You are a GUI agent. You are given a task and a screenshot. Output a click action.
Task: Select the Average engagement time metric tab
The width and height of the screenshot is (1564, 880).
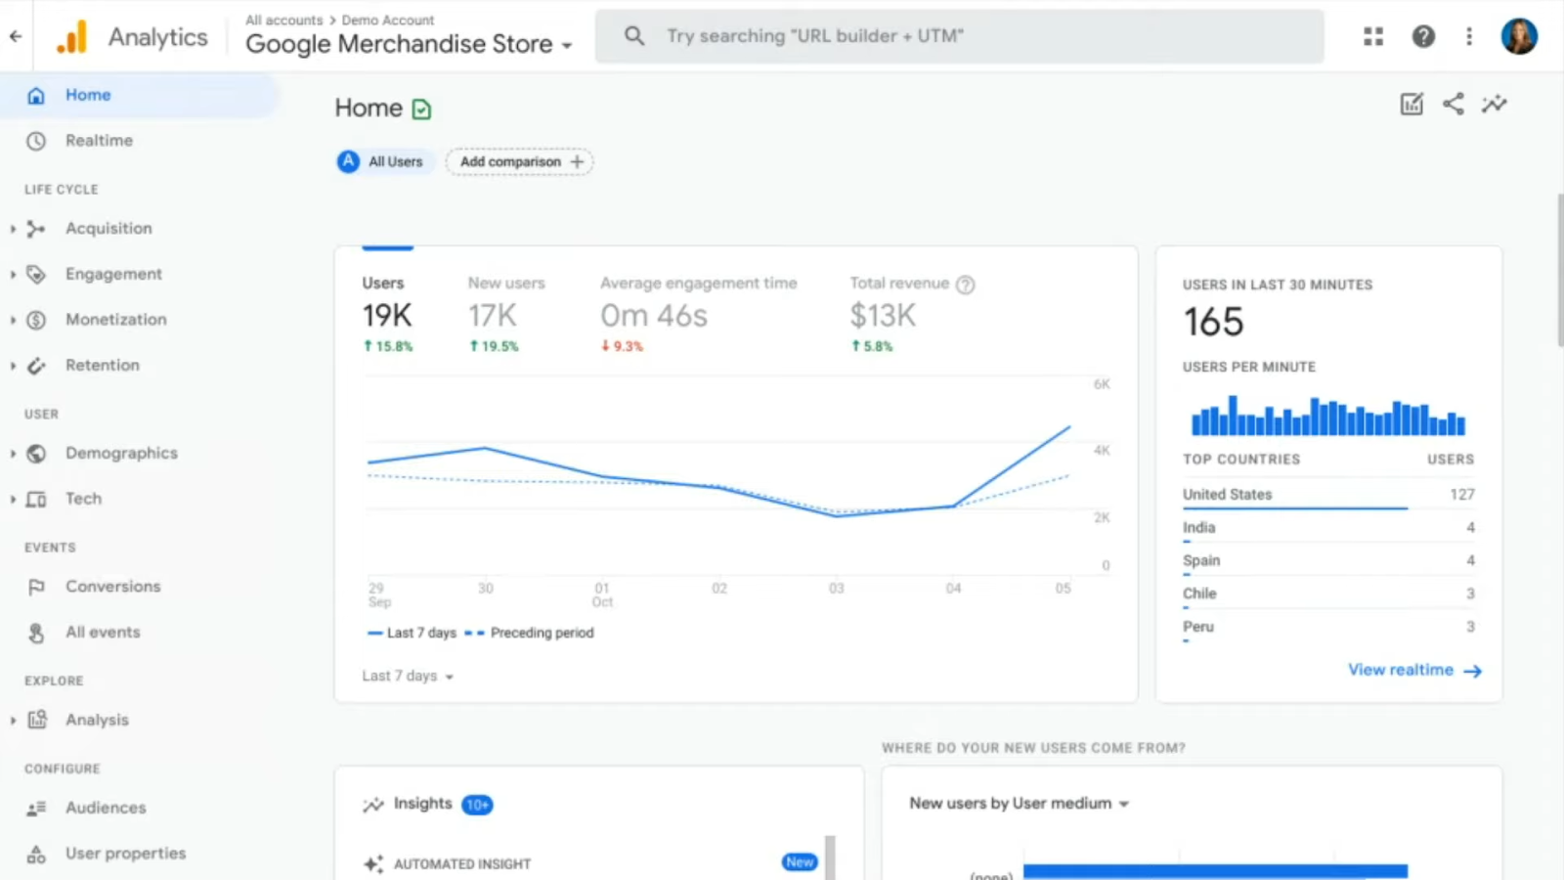point(699,314)
